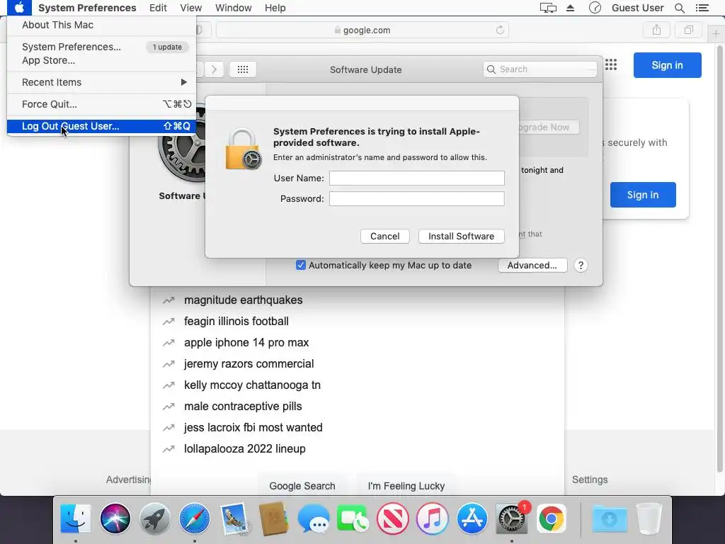Screen dimensions: 725x544
Task: Select Force Quit… menu item
Action: [102, 104]
